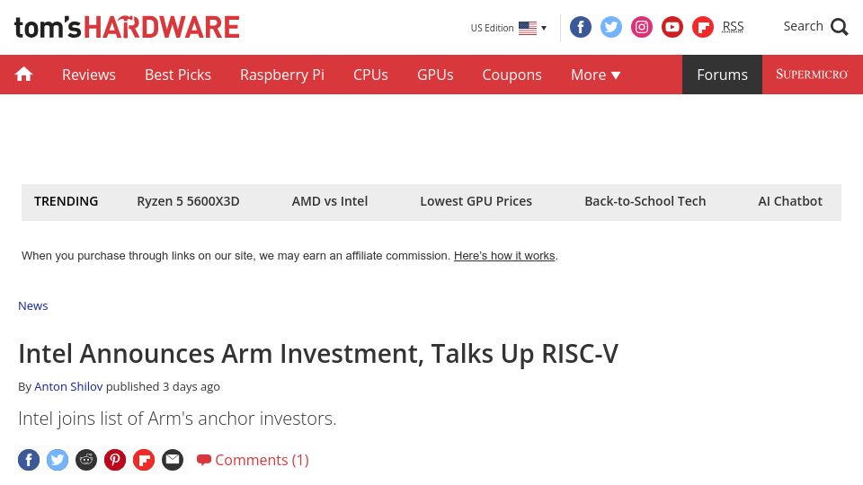
Task: Click the TRENDING label
Action: click(x=66, y=201)
